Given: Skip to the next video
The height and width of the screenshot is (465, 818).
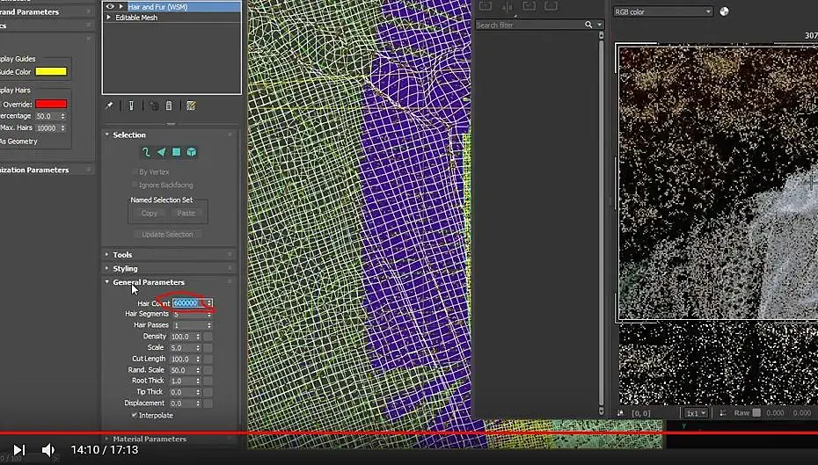Looking at the screenshot, I should pyautogui.click(x=18, y=450).
